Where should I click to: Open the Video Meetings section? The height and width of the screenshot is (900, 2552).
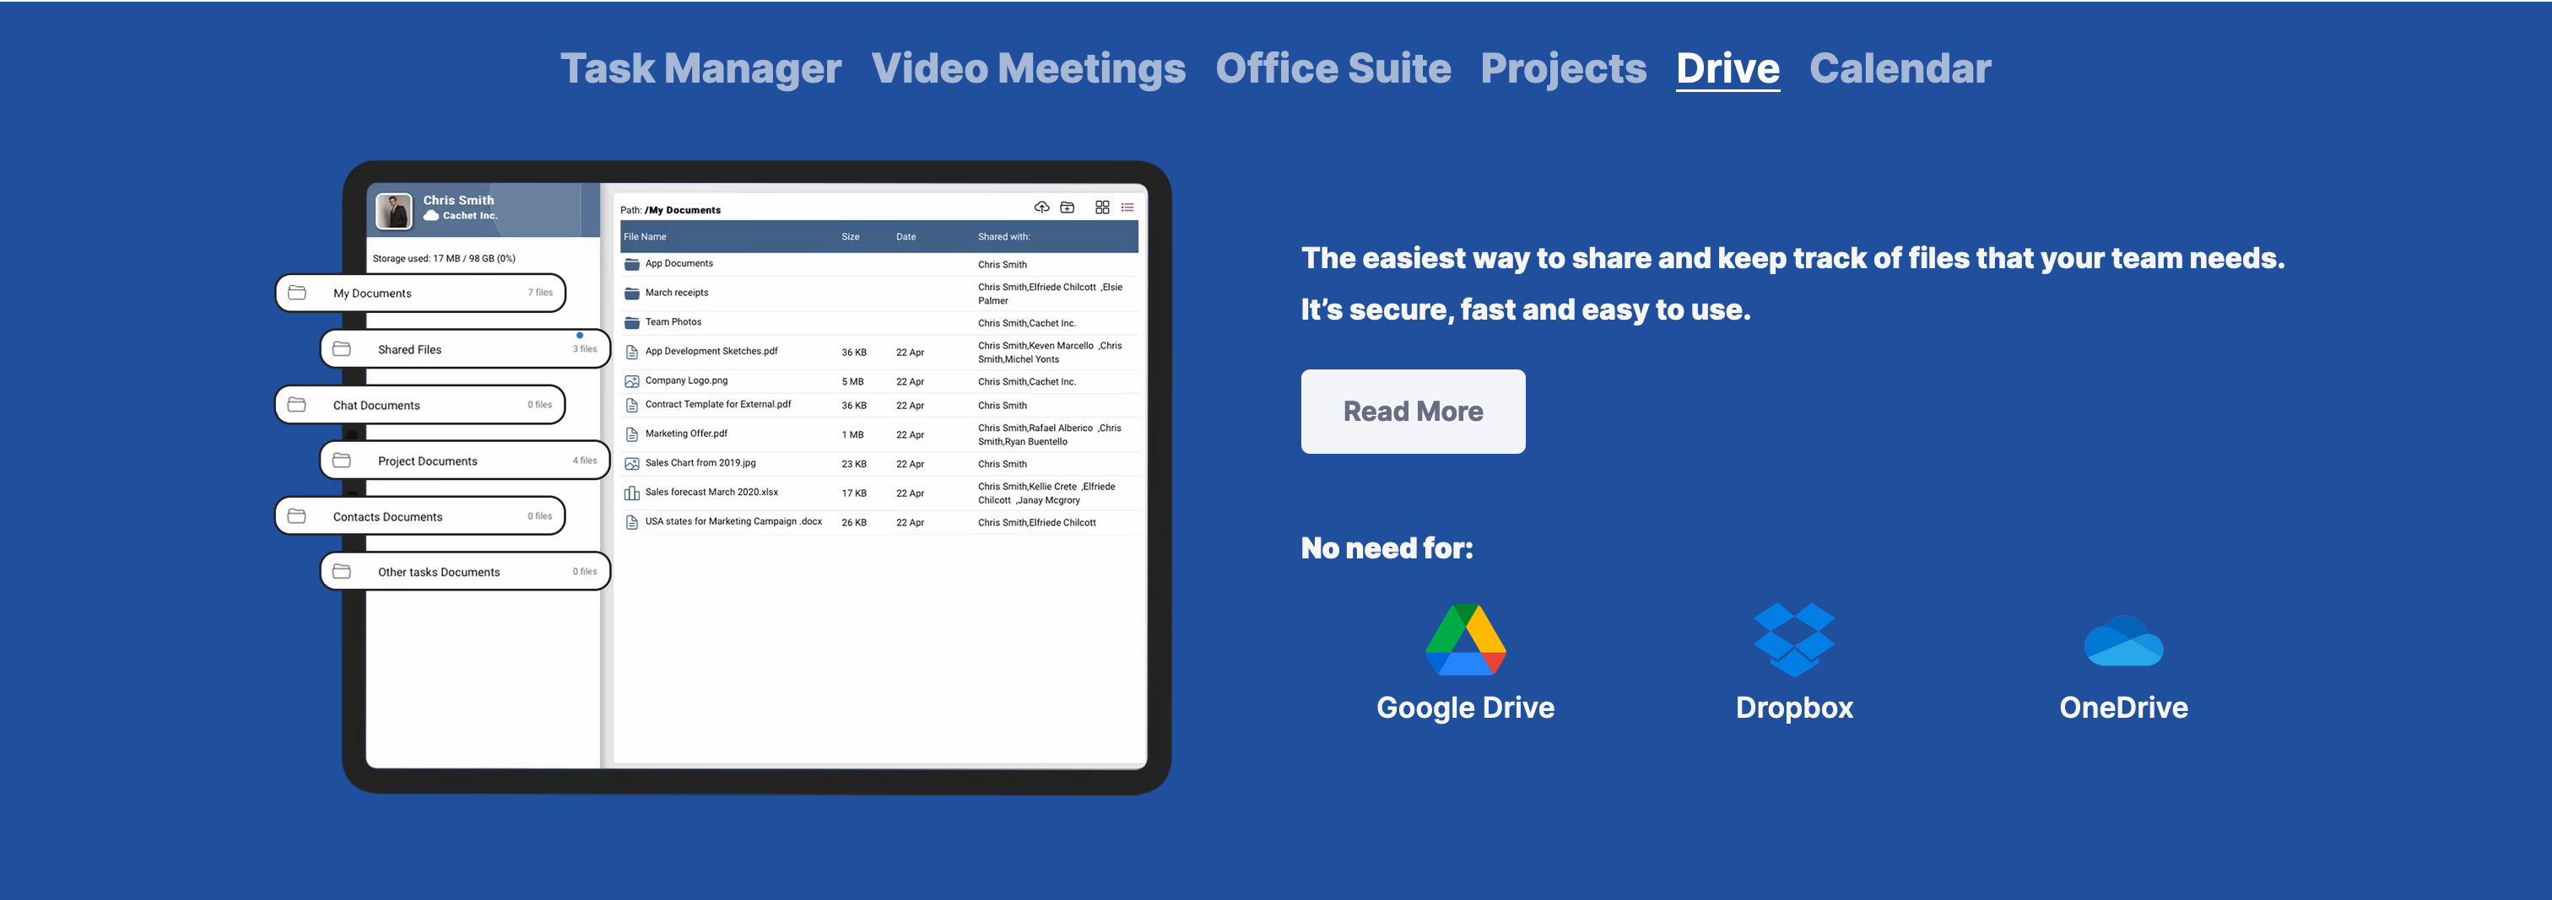coord(1029,67)
